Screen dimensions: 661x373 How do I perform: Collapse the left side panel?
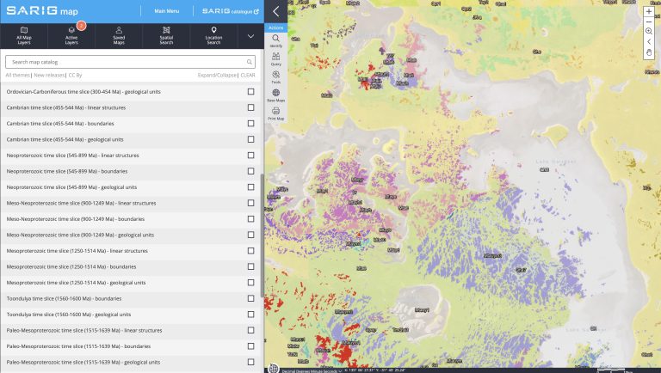[x=275, y=11]
